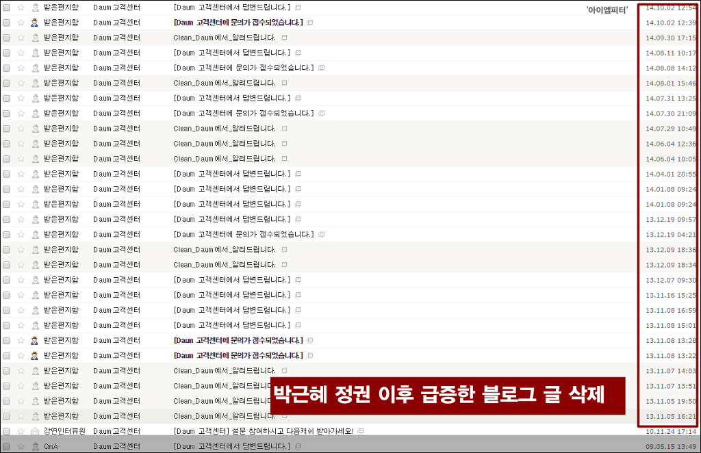
Task: Star the QnA folder message
Action: 21,446
